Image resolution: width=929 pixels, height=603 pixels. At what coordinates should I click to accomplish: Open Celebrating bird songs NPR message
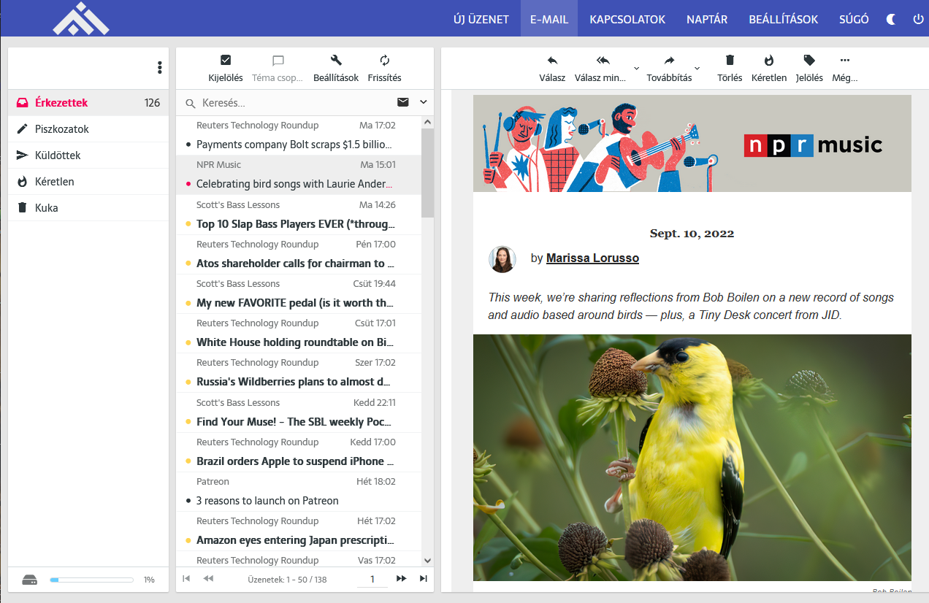coord(299,175)
